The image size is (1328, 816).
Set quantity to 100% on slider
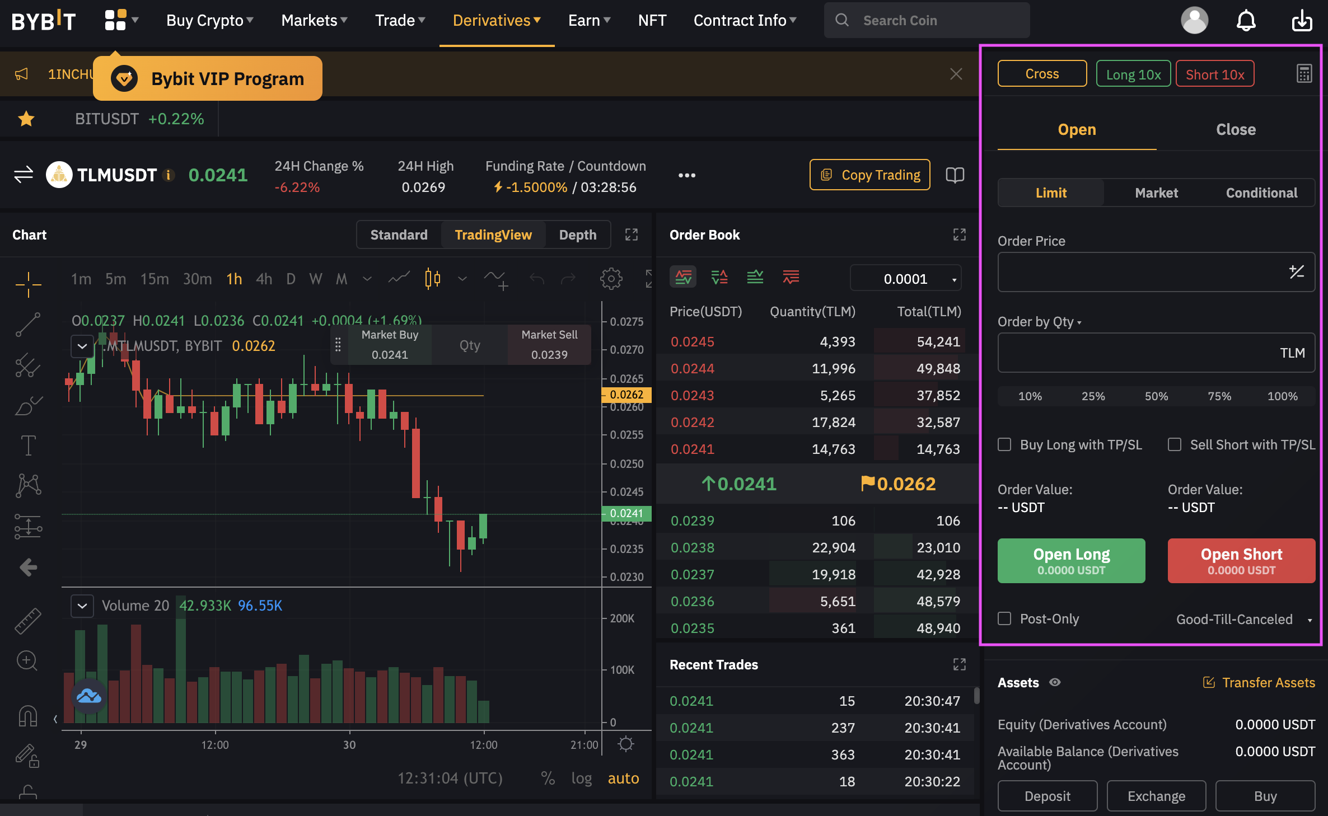[x=1282, y=396]
